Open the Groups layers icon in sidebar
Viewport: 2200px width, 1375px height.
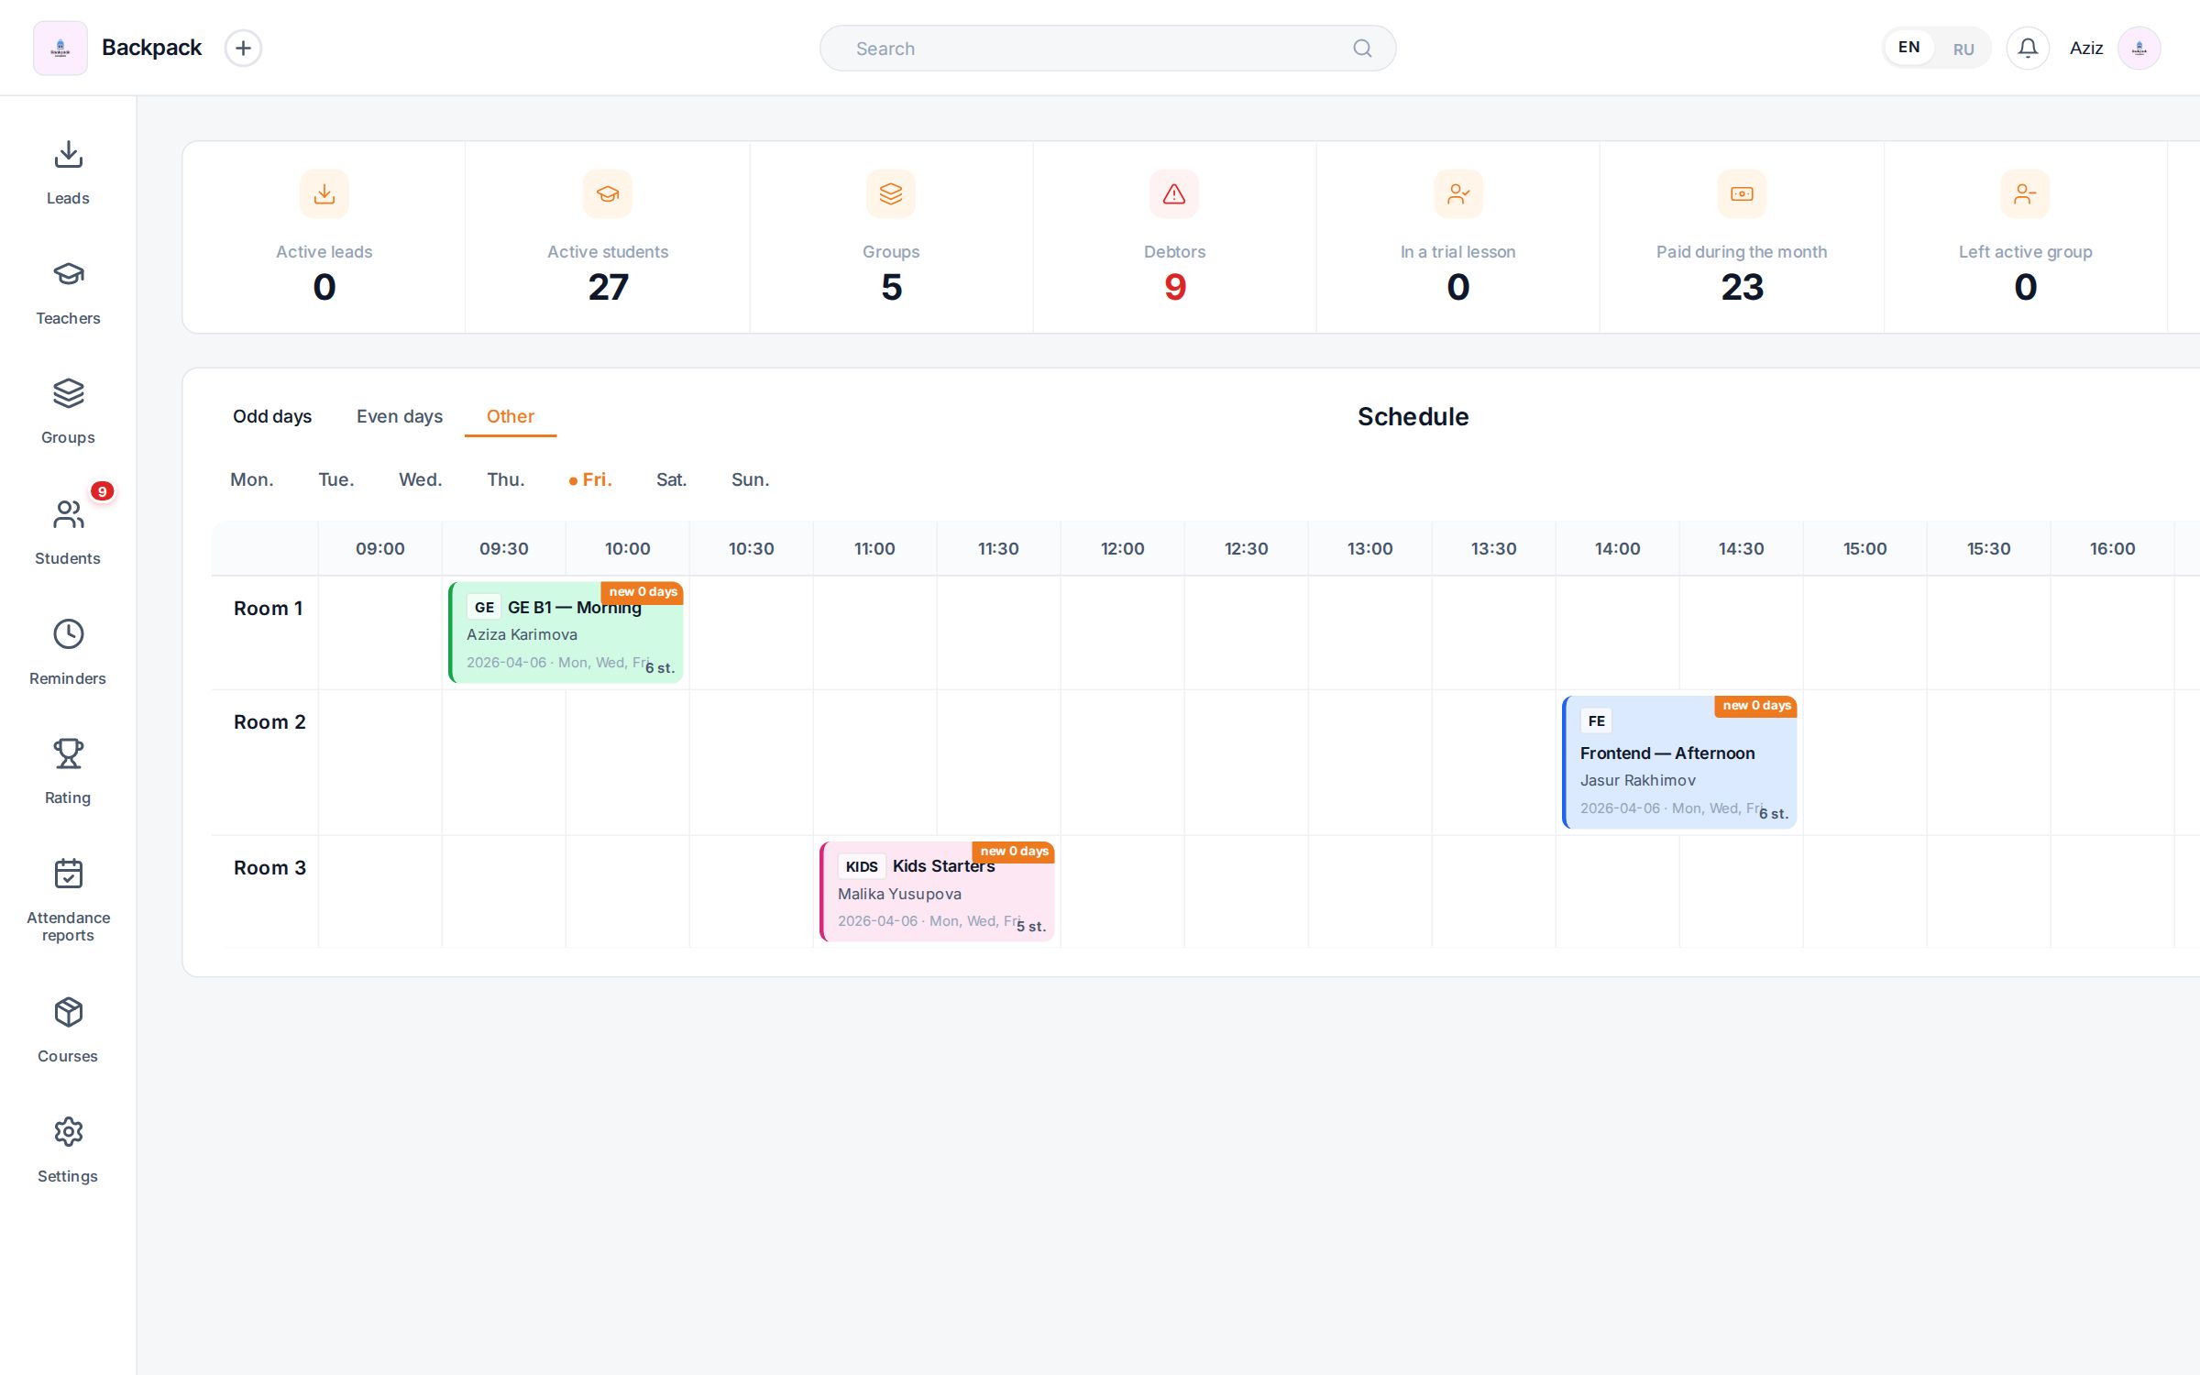point(68,393)
